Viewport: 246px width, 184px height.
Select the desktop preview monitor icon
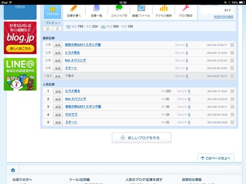click(x=48, y=28)
